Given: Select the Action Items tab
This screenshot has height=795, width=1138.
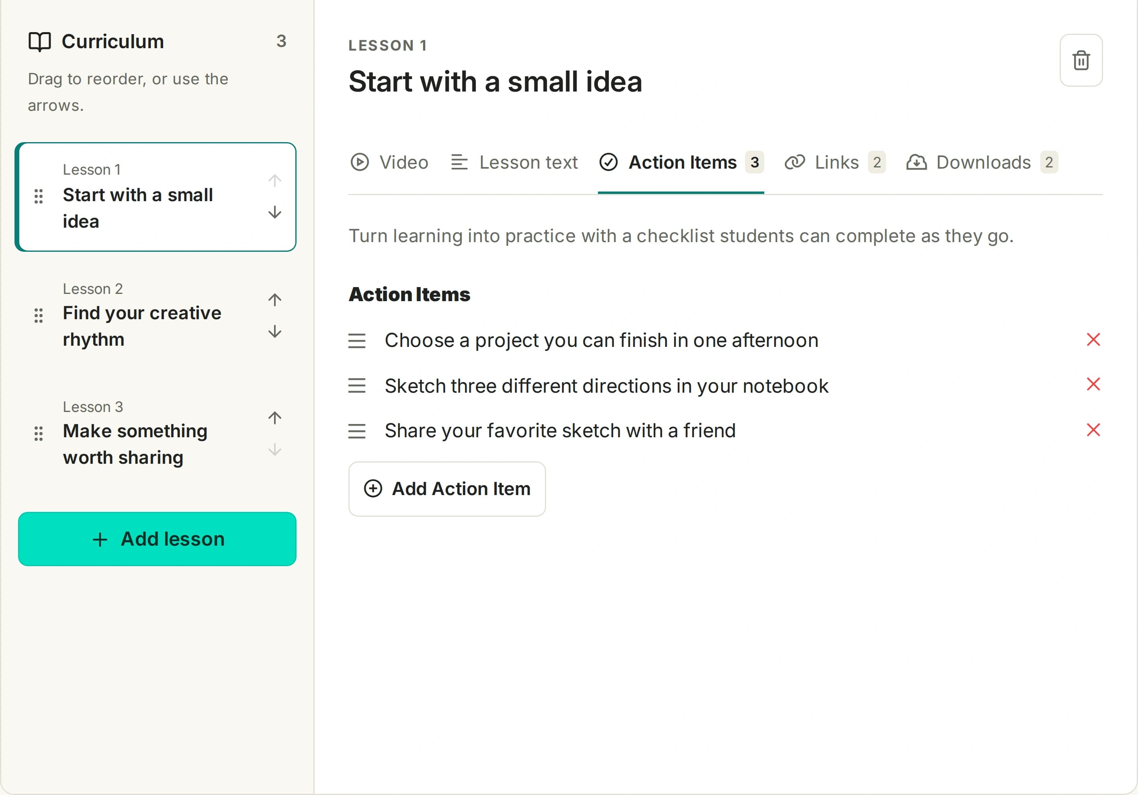Looking at the screenshot, I should click(x=681, y=163).
